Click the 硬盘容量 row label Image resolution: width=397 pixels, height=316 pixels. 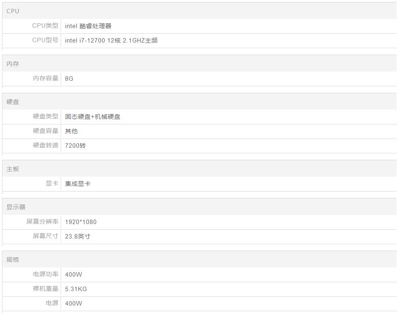click(45, 131)
